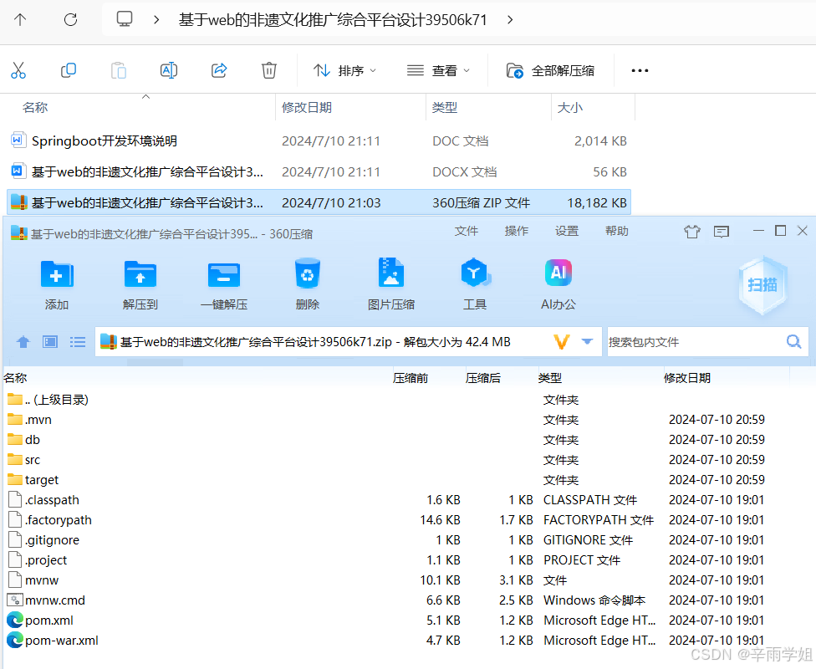Click the Explorer address bar folder path text

pos(333,20)
